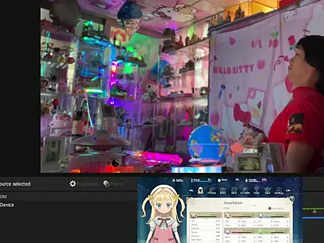The image size is (324, 243).
Task: Click the left arrow of game menu
Action: tap(191, 190)
